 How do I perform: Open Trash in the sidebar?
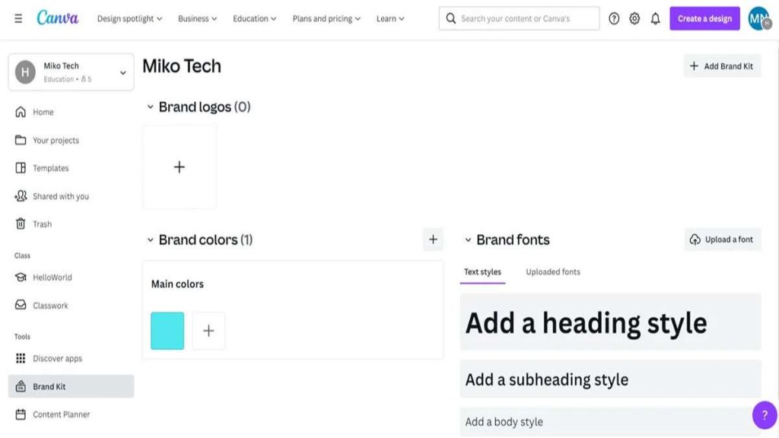[42, 224]
